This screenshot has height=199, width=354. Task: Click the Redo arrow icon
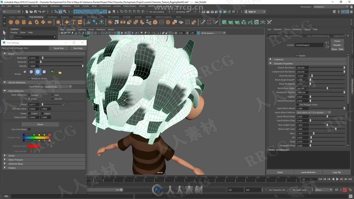44,12
